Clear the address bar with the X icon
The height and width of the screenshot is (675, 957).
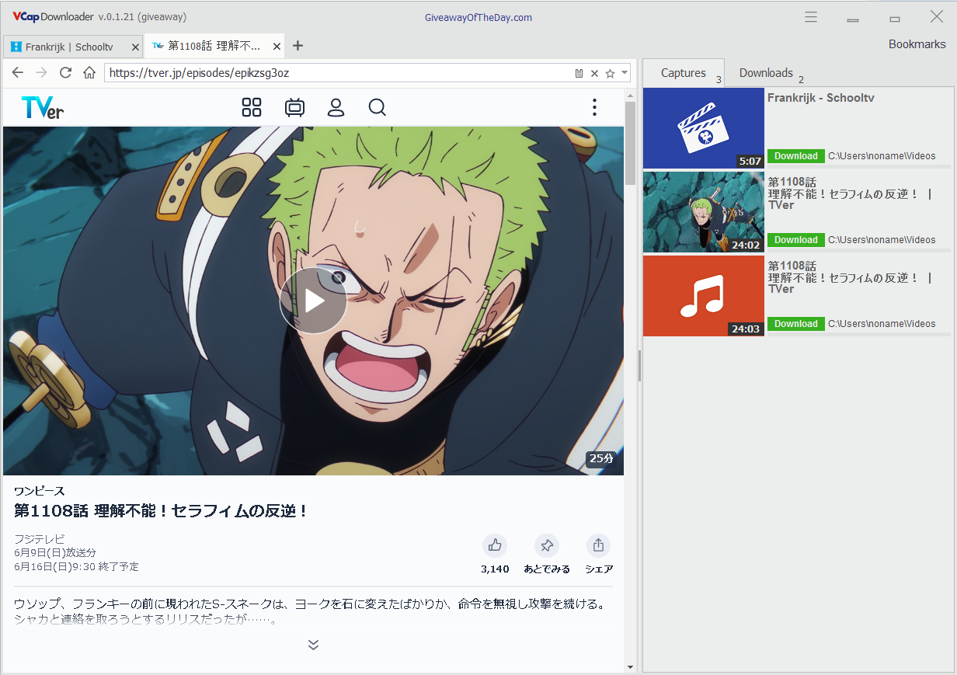(x=594, y=73)
